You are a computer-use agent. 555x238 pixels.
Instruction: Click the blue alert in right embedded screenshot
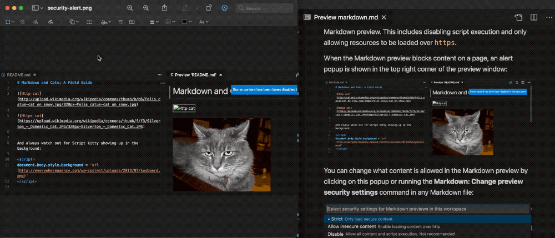pyautogui.click(x=498, y=92)
